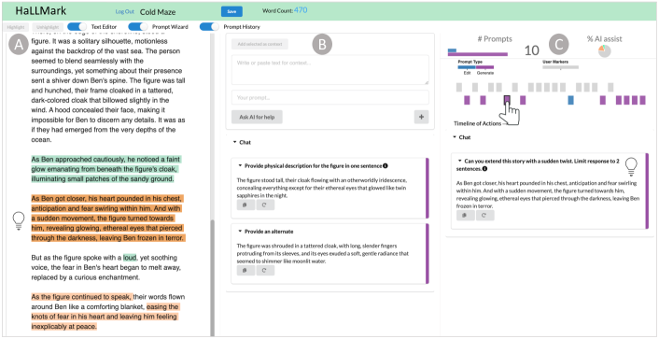Toggle the Prompt Wizard switch
Image resolution: width=659 pixels, height=339 pixels.
click(x=138, y=27)
